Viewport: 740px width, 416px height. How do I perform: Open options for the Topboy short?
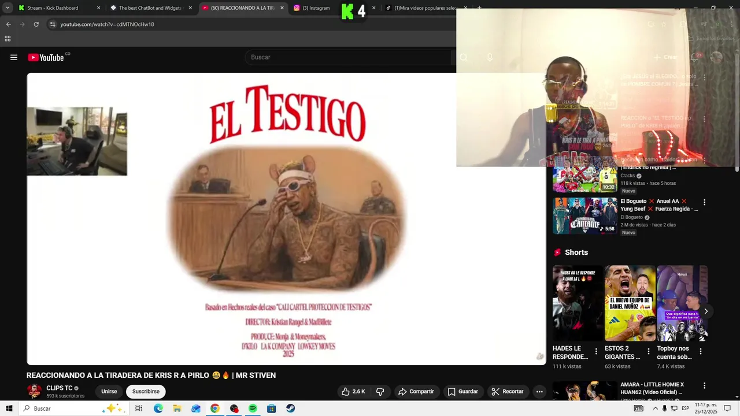click(x=701, y=351)
